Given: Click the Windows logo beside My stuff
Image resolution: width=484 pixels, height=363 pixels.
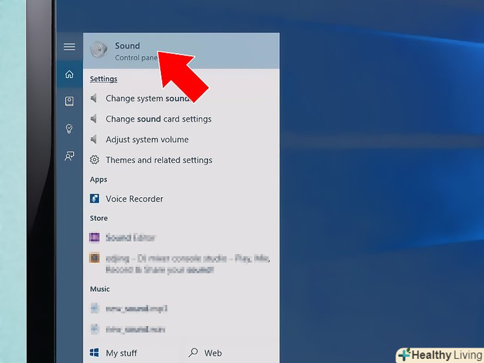Looking at the screenshot, I should pos(94,352).
